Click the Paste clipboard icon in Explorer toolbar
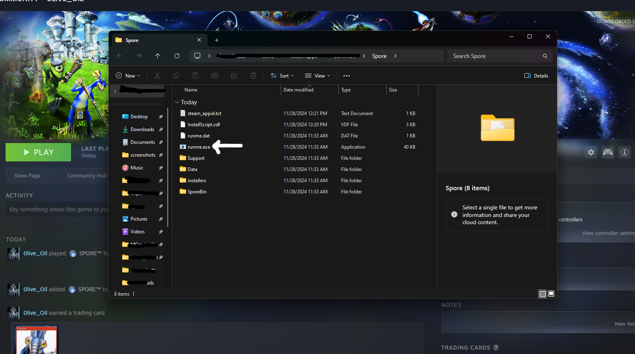This screenshot has height=354, width=635. [x=196, y=76]
